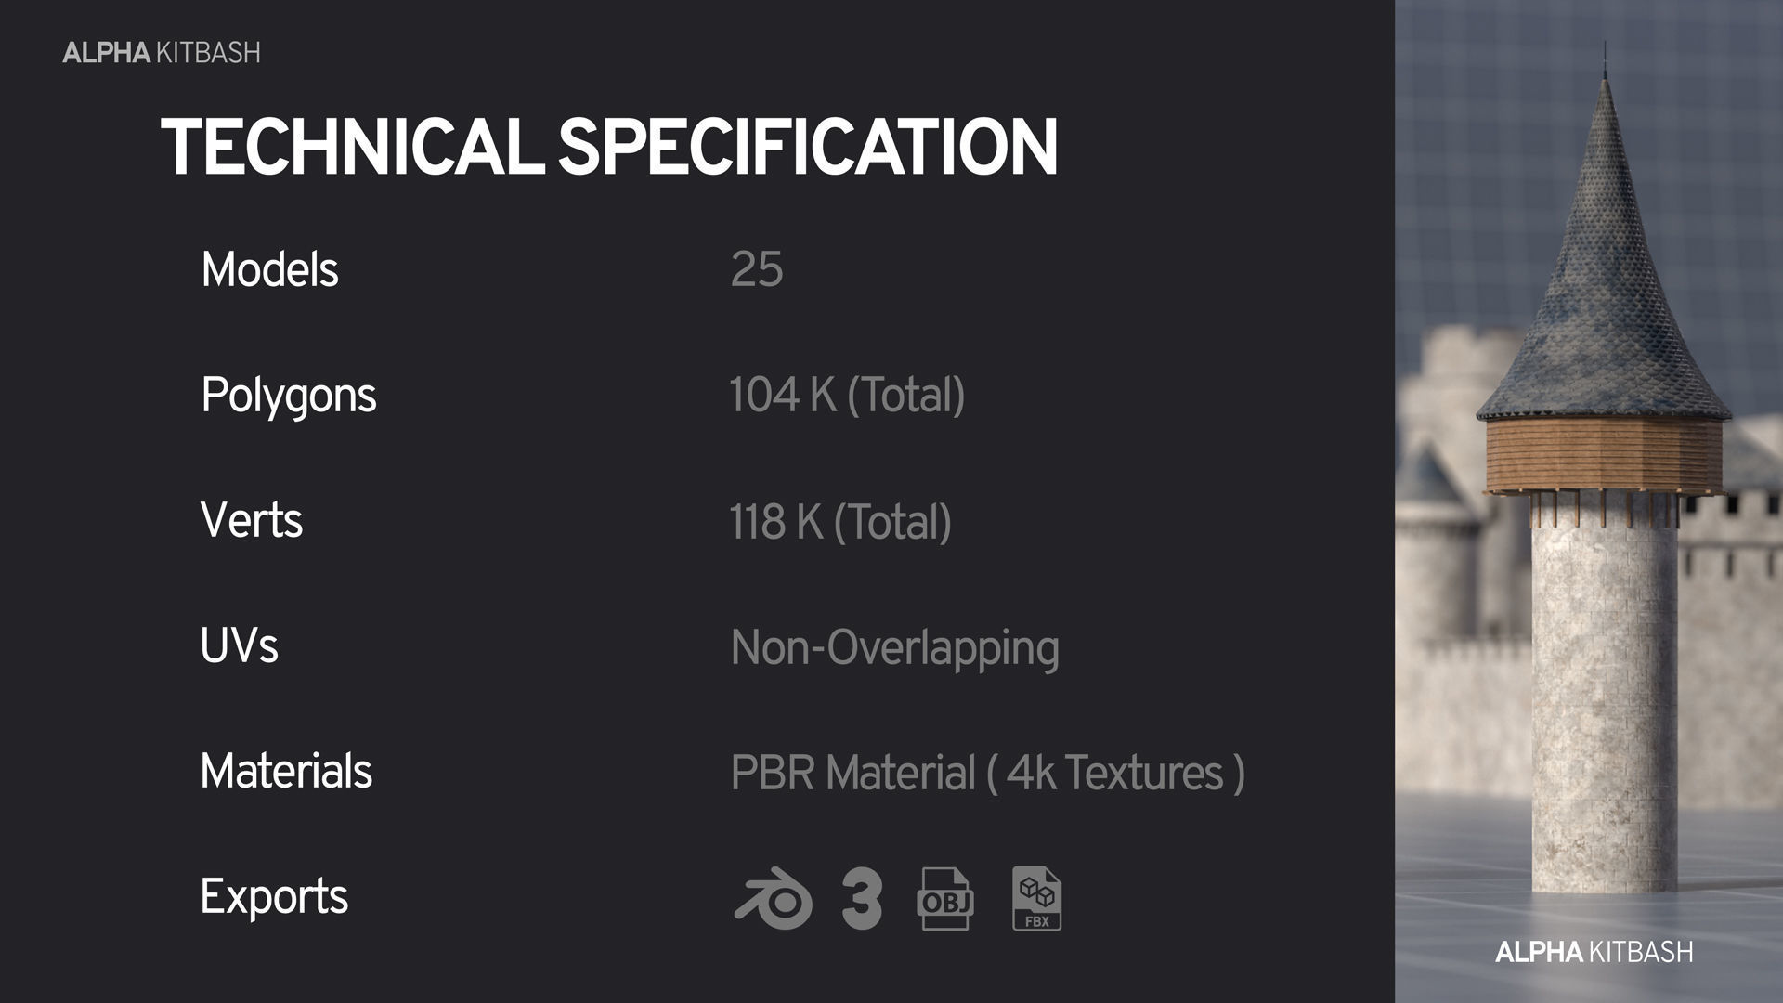Click the TECHNICAL SPECIFICATION heading
The image size is (1783, 1003).
609,147
